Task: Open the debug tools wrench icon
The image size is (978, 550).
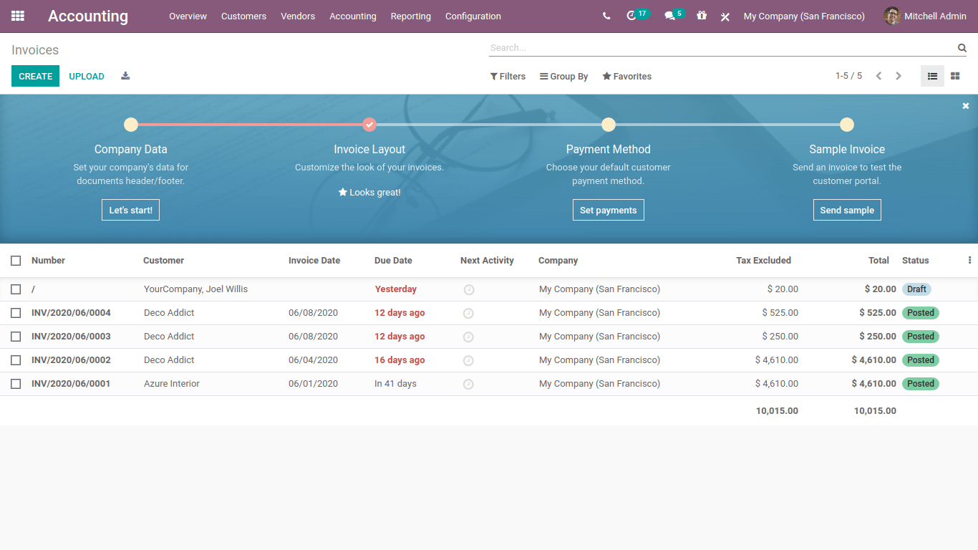Action: click(725, 16)
